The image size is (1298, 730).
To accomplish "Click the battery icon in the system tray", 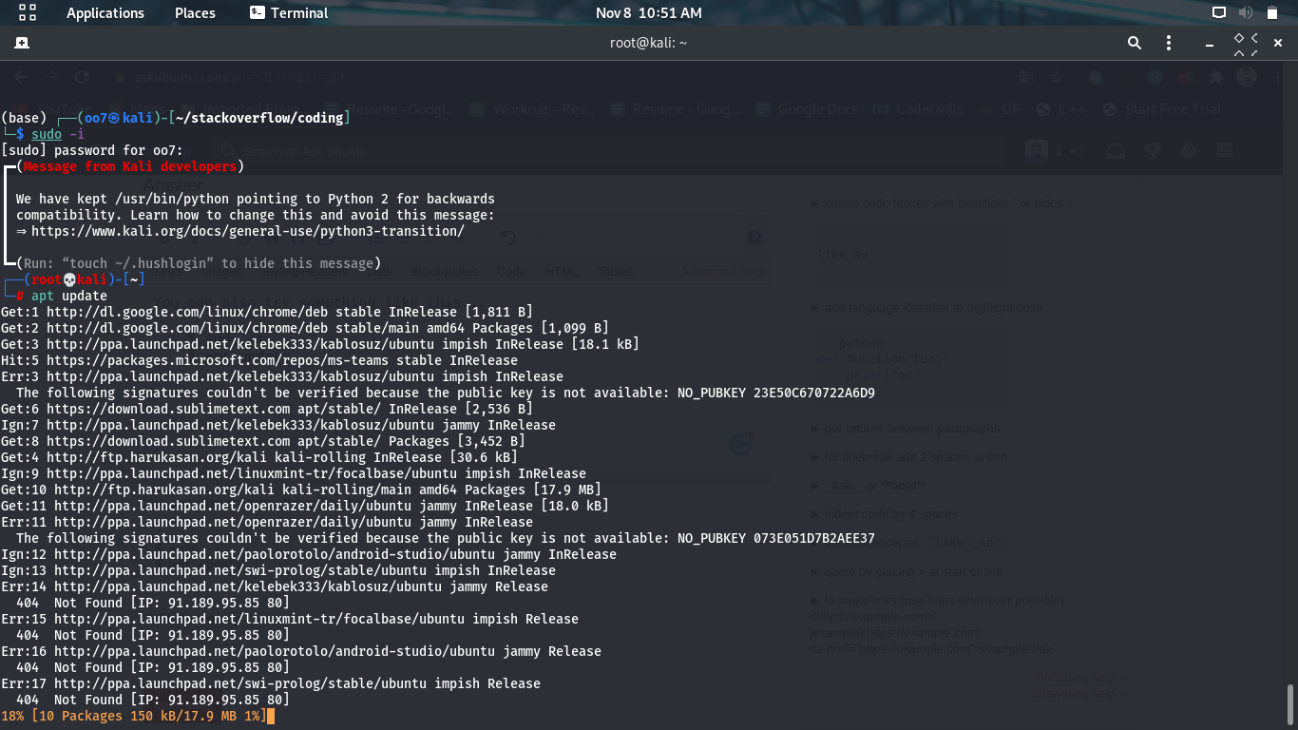I will (x=1273, y=12).
